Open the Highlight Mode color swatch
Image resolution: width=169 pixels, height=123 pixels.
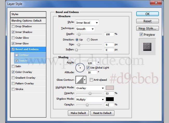point(110,88)
